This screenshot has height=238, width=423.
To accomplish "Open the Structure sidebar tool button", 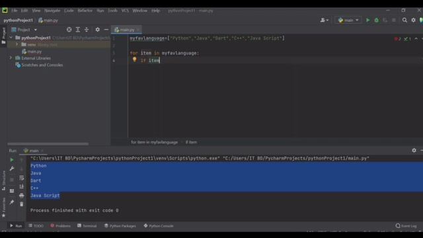I will point(3,180).
